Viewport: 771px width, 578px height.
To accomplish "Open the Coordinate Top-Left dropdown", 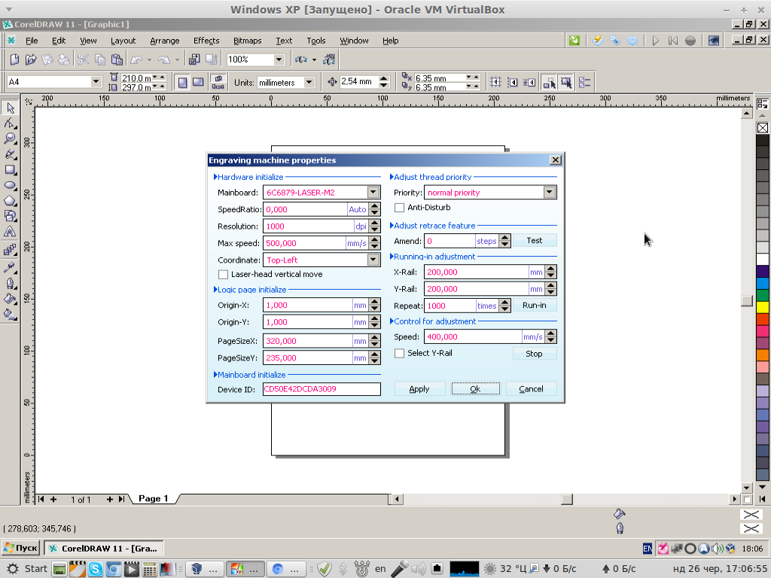I will pyautogui.click(x=373, y=260).
